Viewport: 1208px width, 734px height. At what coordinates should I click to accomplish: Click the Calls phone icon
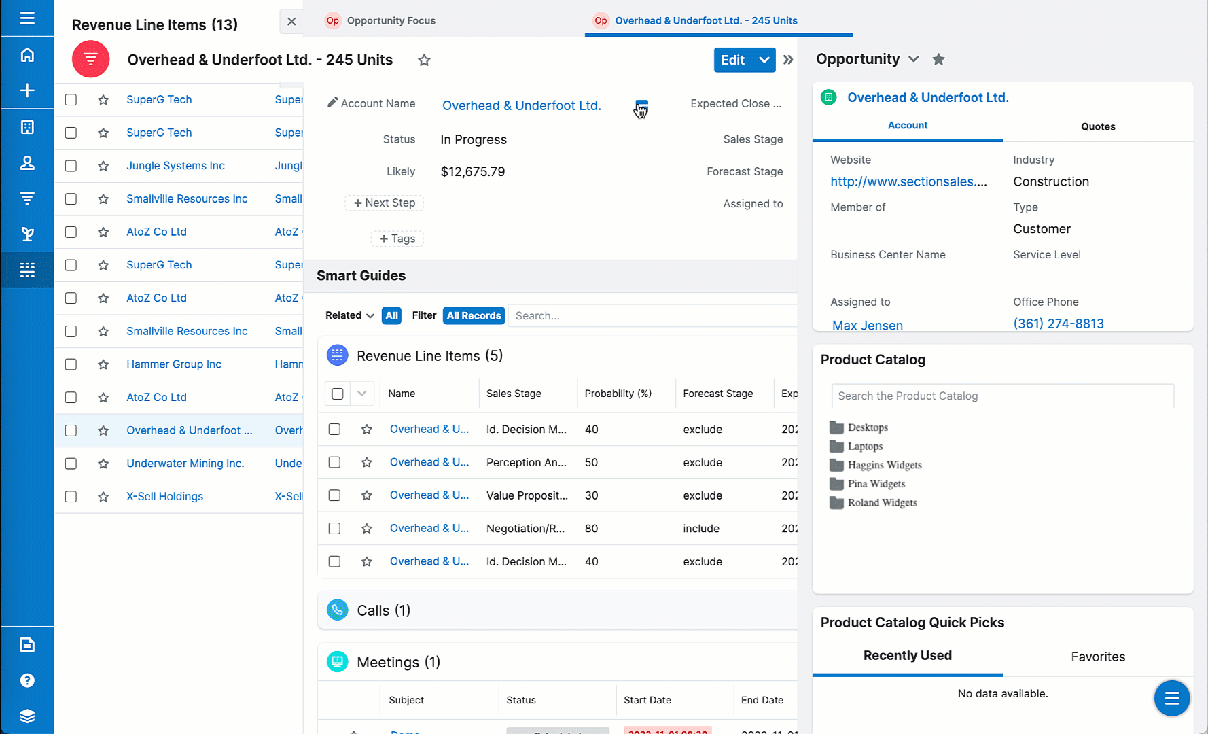[337, 610]
